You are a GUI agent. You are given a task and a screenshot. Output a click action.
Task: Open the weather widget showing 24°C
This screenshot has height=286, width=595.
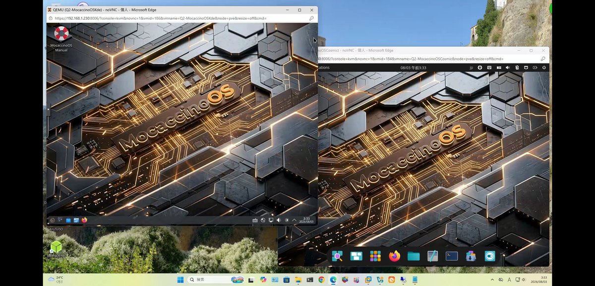56,280
